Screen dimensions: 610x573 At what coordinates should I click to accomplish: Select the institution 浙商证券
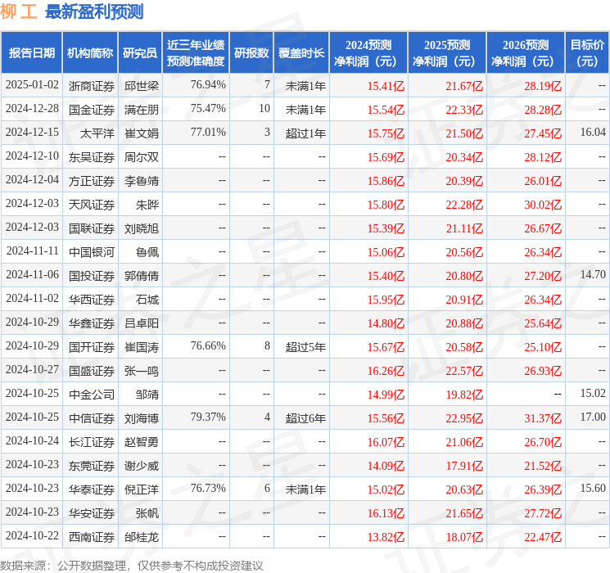(x=92, y=86)
